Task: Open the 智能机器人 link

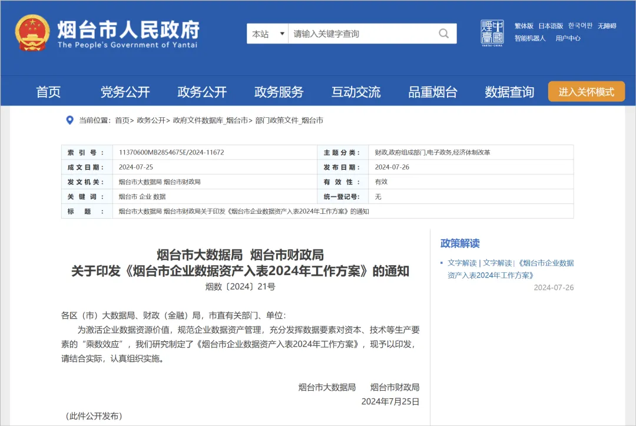Action: tap(530, 38)
